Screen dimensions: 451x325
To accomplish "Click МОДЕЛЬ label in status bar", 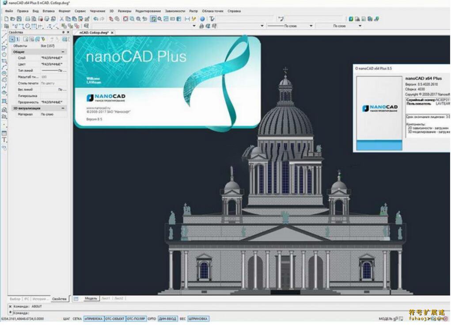I will tap(385, 319).
